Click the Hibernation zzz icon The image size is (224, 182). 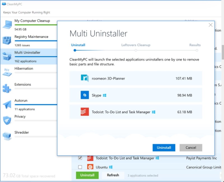[x=7, y=72]
